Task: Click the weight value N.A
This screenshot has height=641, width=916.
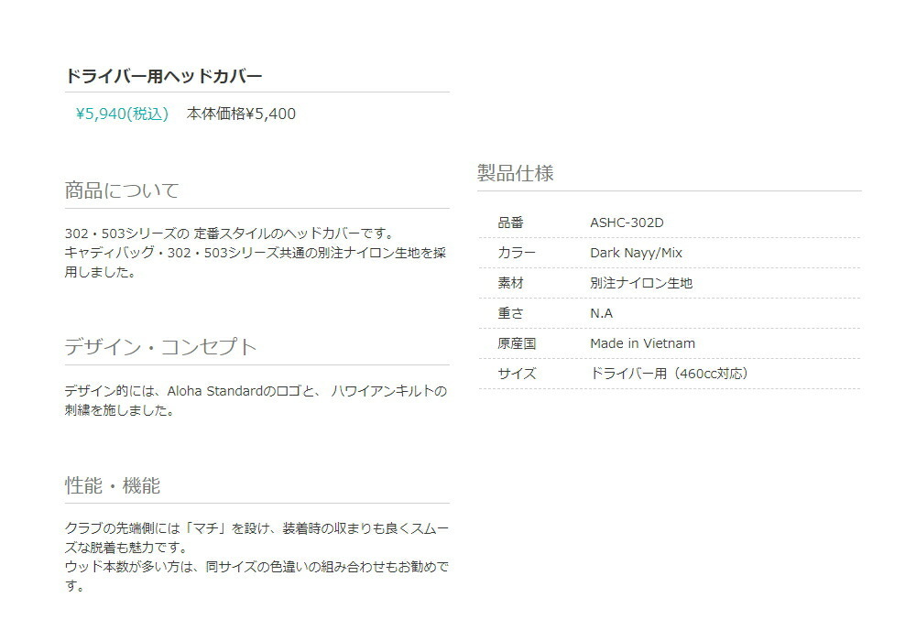Action: (601, 313)
